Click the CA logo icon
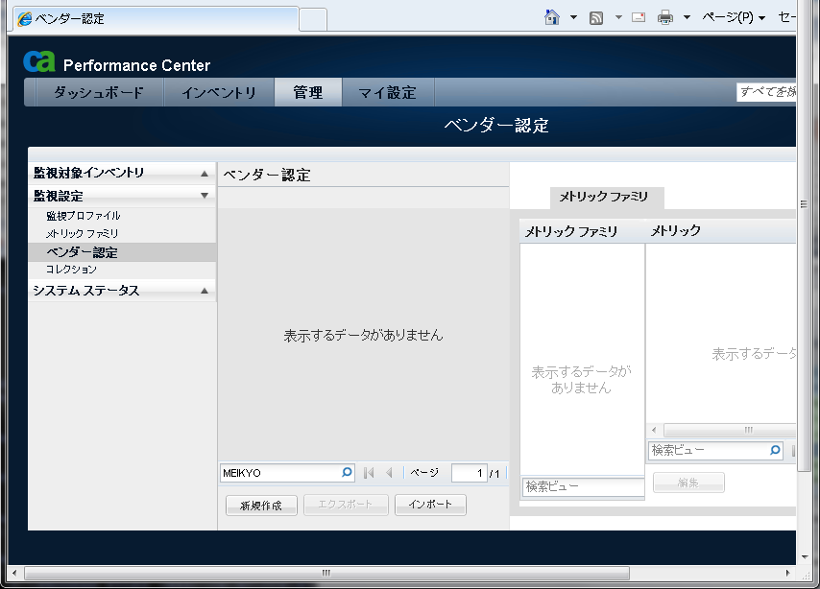 (x=39, y=61)
